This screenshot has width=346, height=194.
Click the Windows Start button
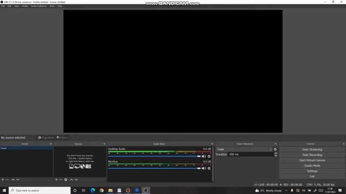coord(4,190)
